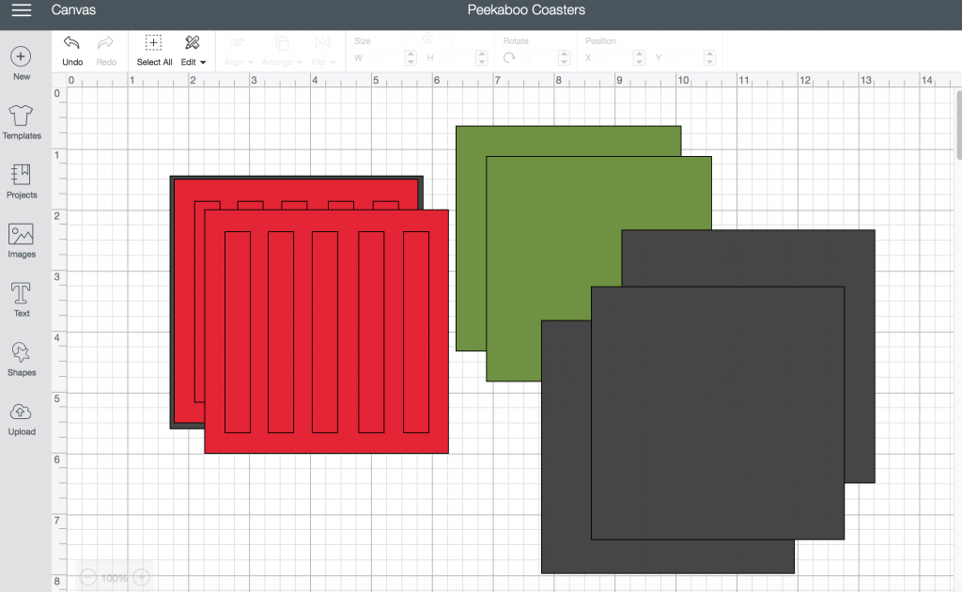Click the Canvas title label
The width and height of the screenshot is (962, 592).
point(73,9)
